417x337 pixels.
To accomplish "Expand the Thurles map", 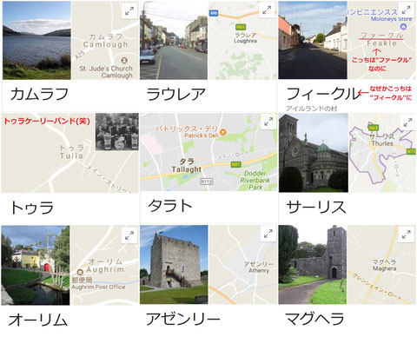I will pos(407,122).
